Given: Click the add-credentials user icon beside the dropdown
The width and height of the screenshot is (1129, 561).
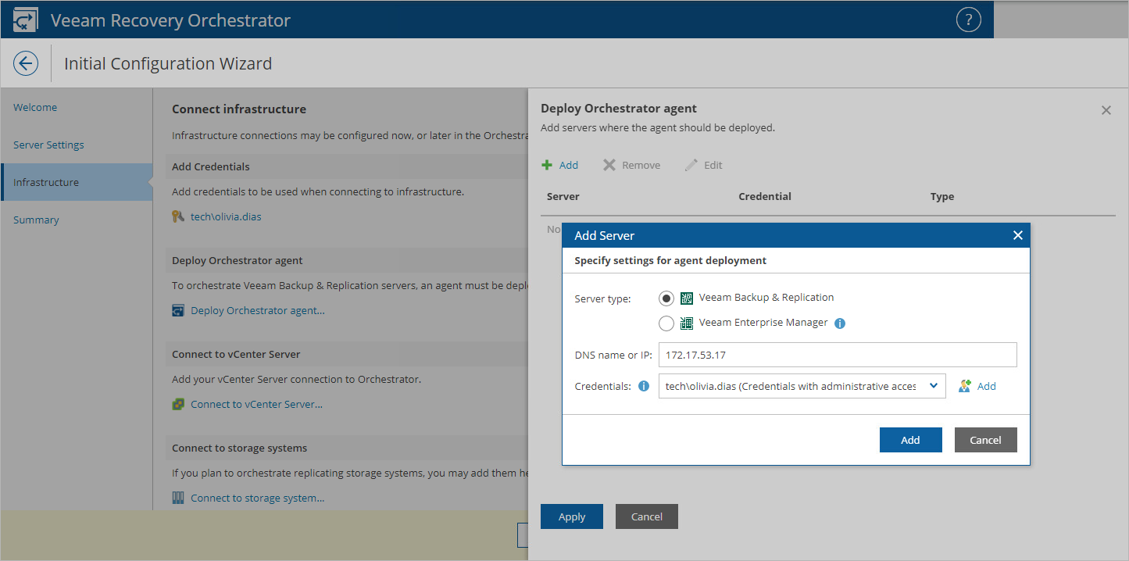Looking at the screenshot, I should click(966, 385).
